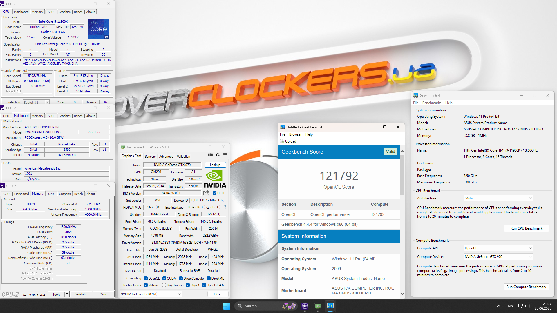Click top CPU-Z window title icon
This screenshot has width=557, height=313.
pos(2,4)
